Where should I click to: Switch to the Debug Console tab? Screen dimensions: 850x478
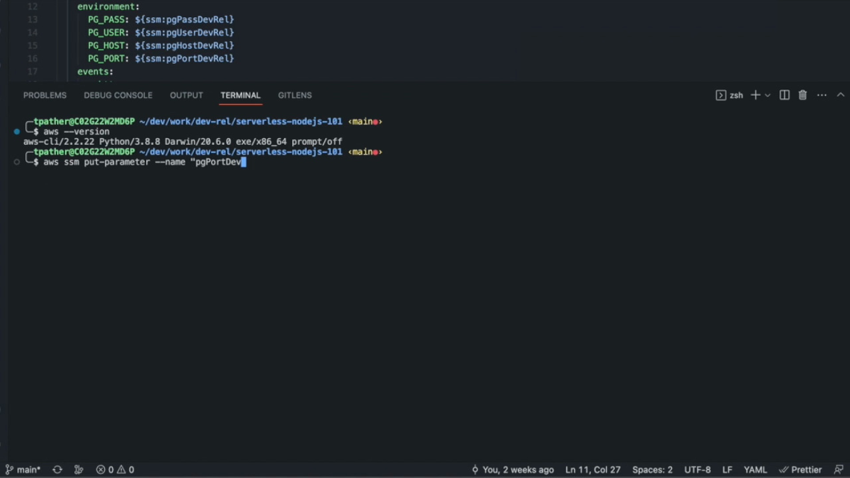point(118,95)
